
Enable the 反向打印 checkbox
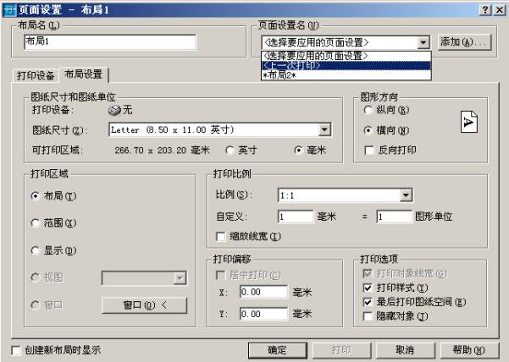[369, 151]
